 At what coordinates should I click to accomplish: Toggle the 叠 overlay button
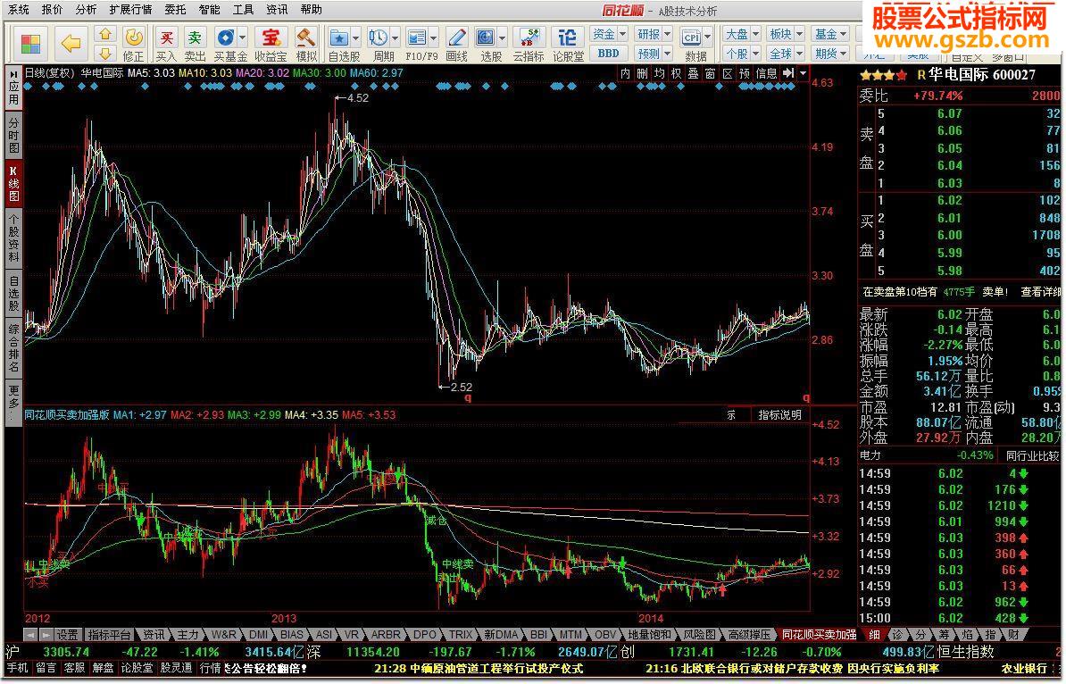(x=694, y=73)
